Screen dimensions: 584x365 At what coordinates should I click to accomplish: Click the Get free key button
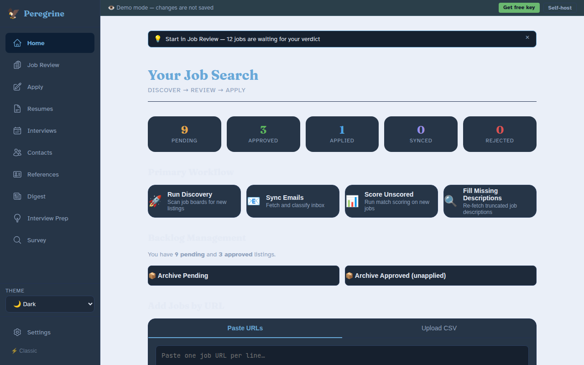point(519,8)
